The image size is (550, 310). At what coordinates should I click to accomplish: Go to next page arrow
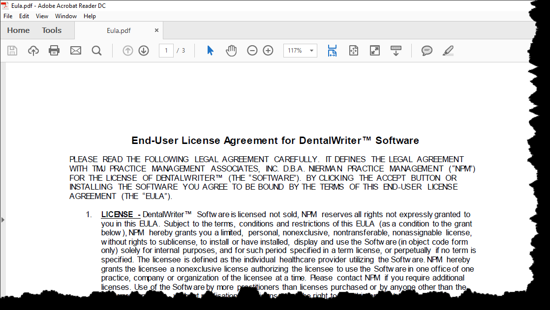click(x=144, y=51)
